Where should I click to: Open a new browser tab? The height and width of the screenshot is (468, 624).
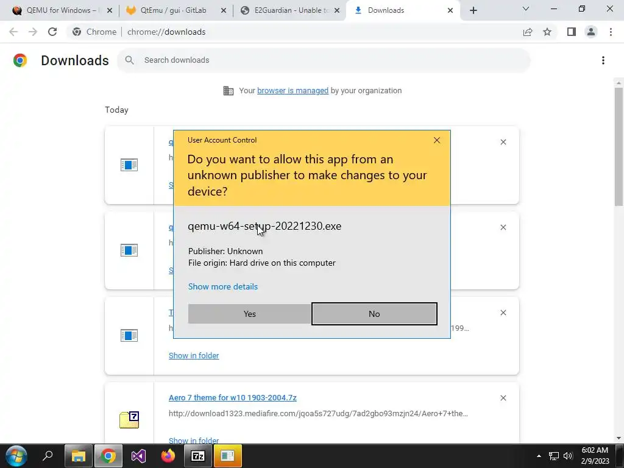click(473, 10)
